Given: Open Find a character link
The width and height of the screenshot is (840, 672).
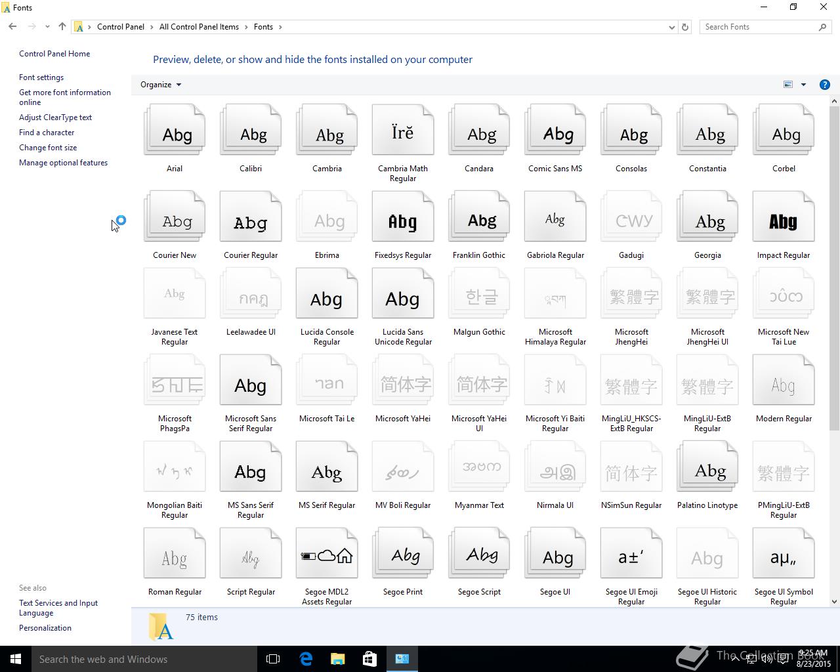Looking at the screenshot, I should point(47,133).
